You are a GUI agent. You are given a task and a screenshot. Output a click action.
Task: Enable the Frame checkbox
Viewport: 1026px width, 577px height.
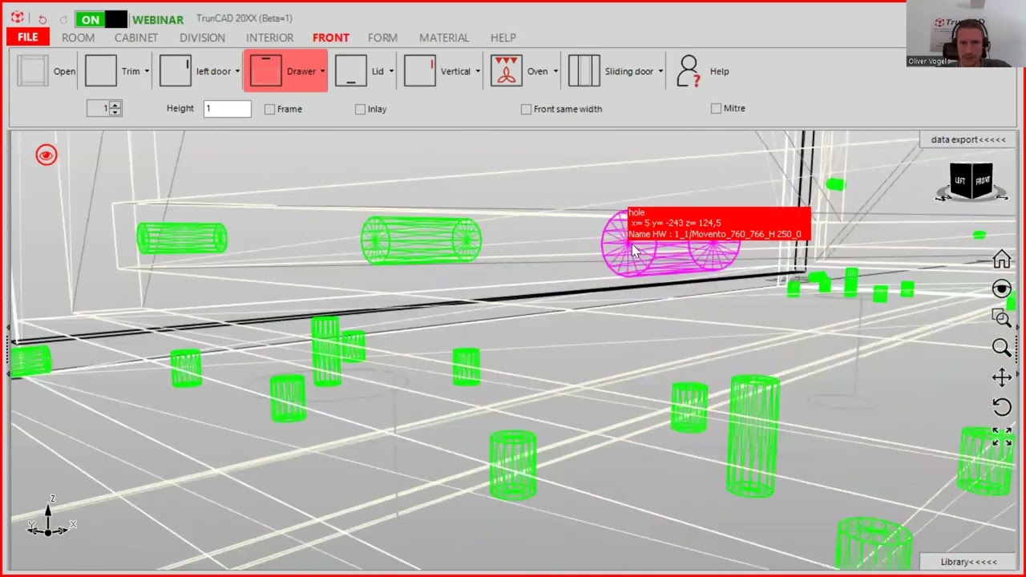pos(269,109)
